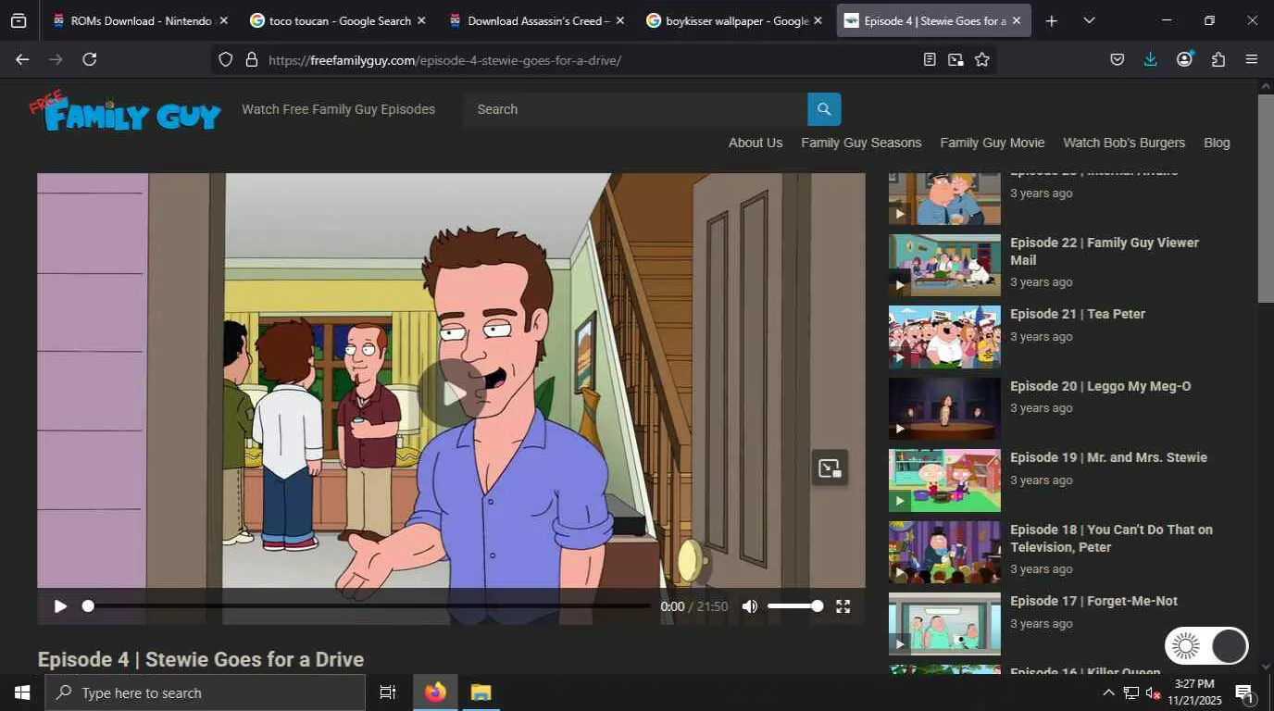Viewport: 1274px width, 711px height.
Task: Open the taskbar network status icon
Action: [x=1131, y=692]
